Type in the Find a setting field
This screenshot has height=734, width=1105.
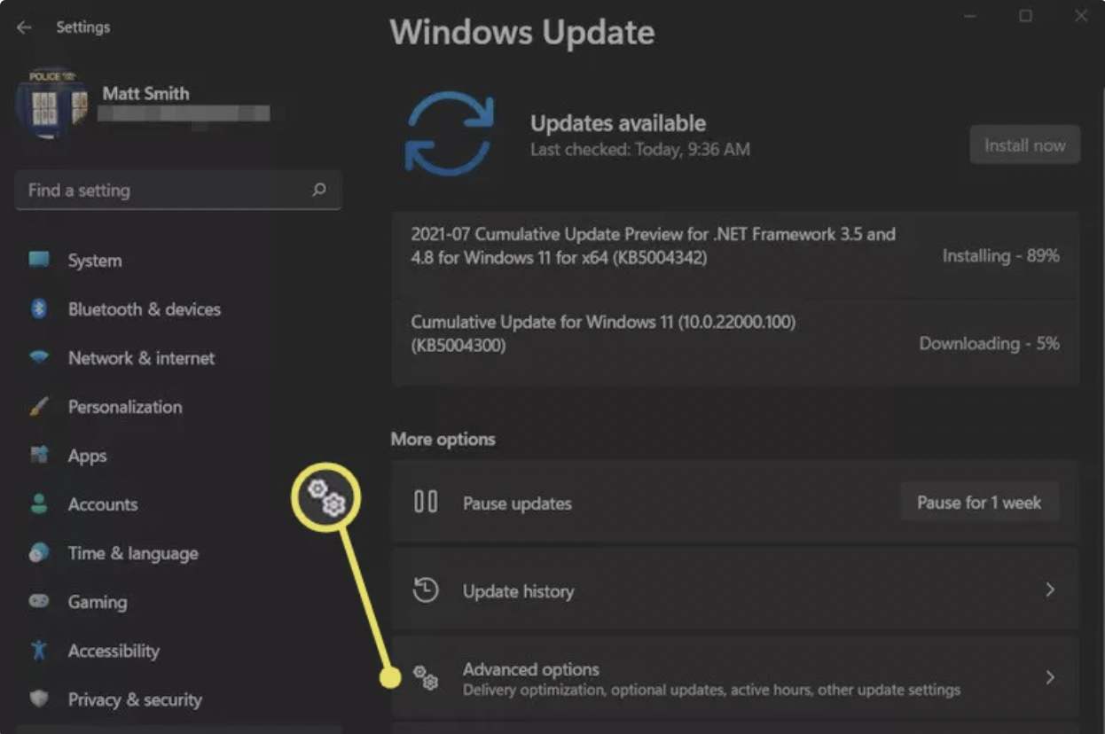tap(164, 191)
